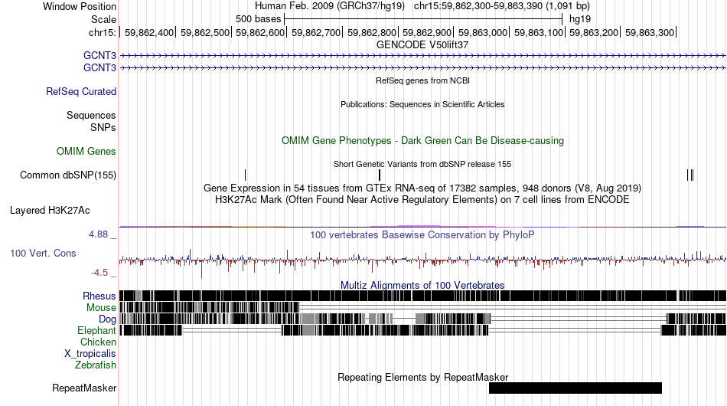The width and height of the screenshot is (727, 406).
Task: Click the 100 Vert. Cons track label
Action: (43, 253)
